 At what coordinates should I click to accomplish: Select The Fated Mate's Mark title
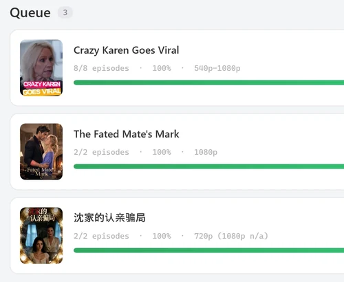(126, 134)
